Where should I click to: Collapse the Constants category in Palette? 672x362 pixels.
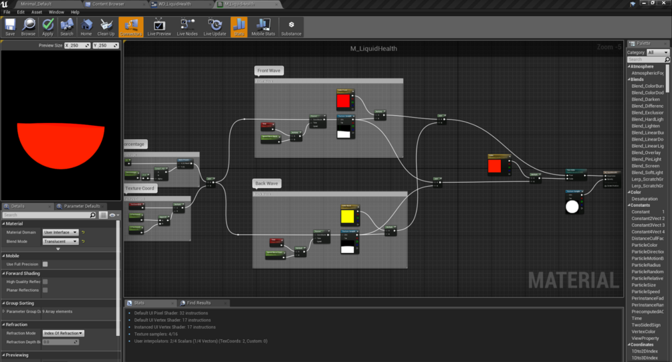(x=629, y=205)
